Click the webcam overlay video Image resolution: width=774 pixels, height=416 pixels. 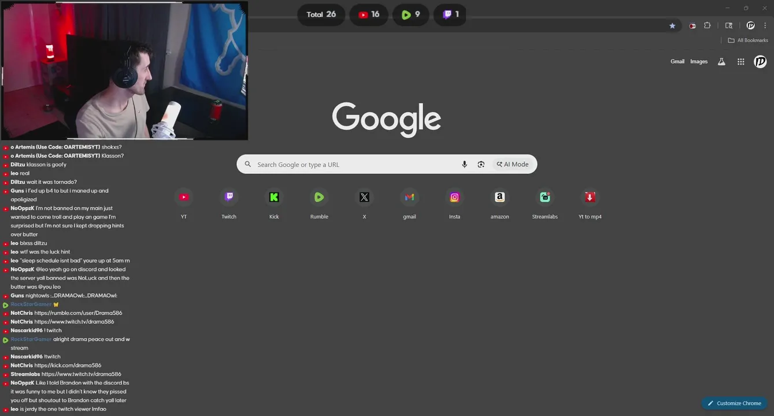tap(125, 70)
